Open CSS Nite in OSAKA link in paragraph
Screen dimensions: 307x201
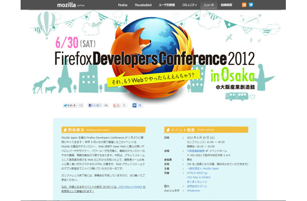pyautogui.click(x=130, y=187)
